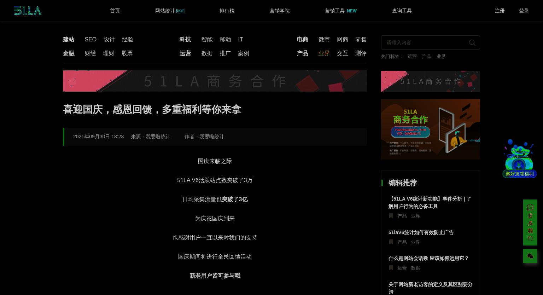Open 网站统计 menu item
The image size is (543, 295).
(170, 11)
